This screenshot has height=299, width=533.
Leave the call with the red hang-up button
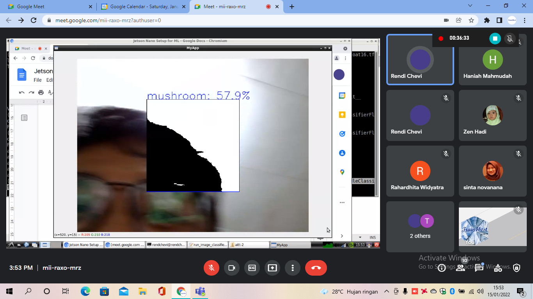point(316,268)
